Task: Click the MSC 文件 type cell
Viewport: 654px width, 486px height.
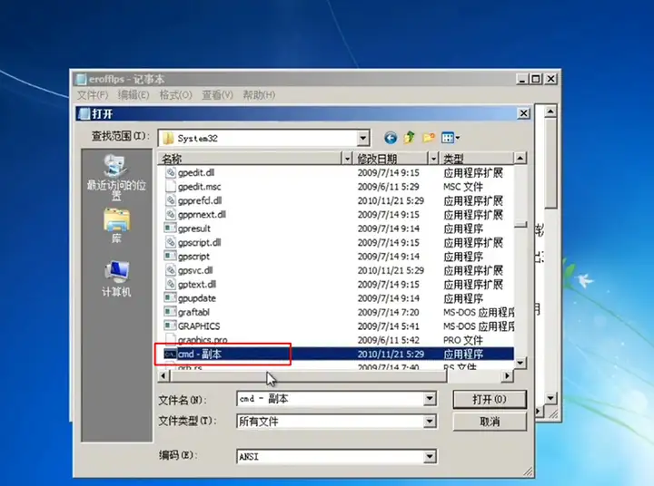Action: 463,187
